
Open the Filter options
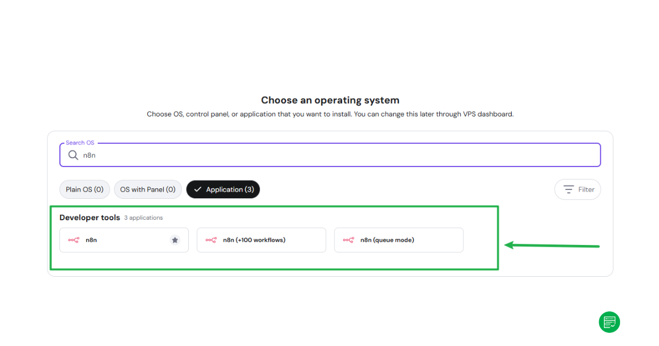click(578, 189)
